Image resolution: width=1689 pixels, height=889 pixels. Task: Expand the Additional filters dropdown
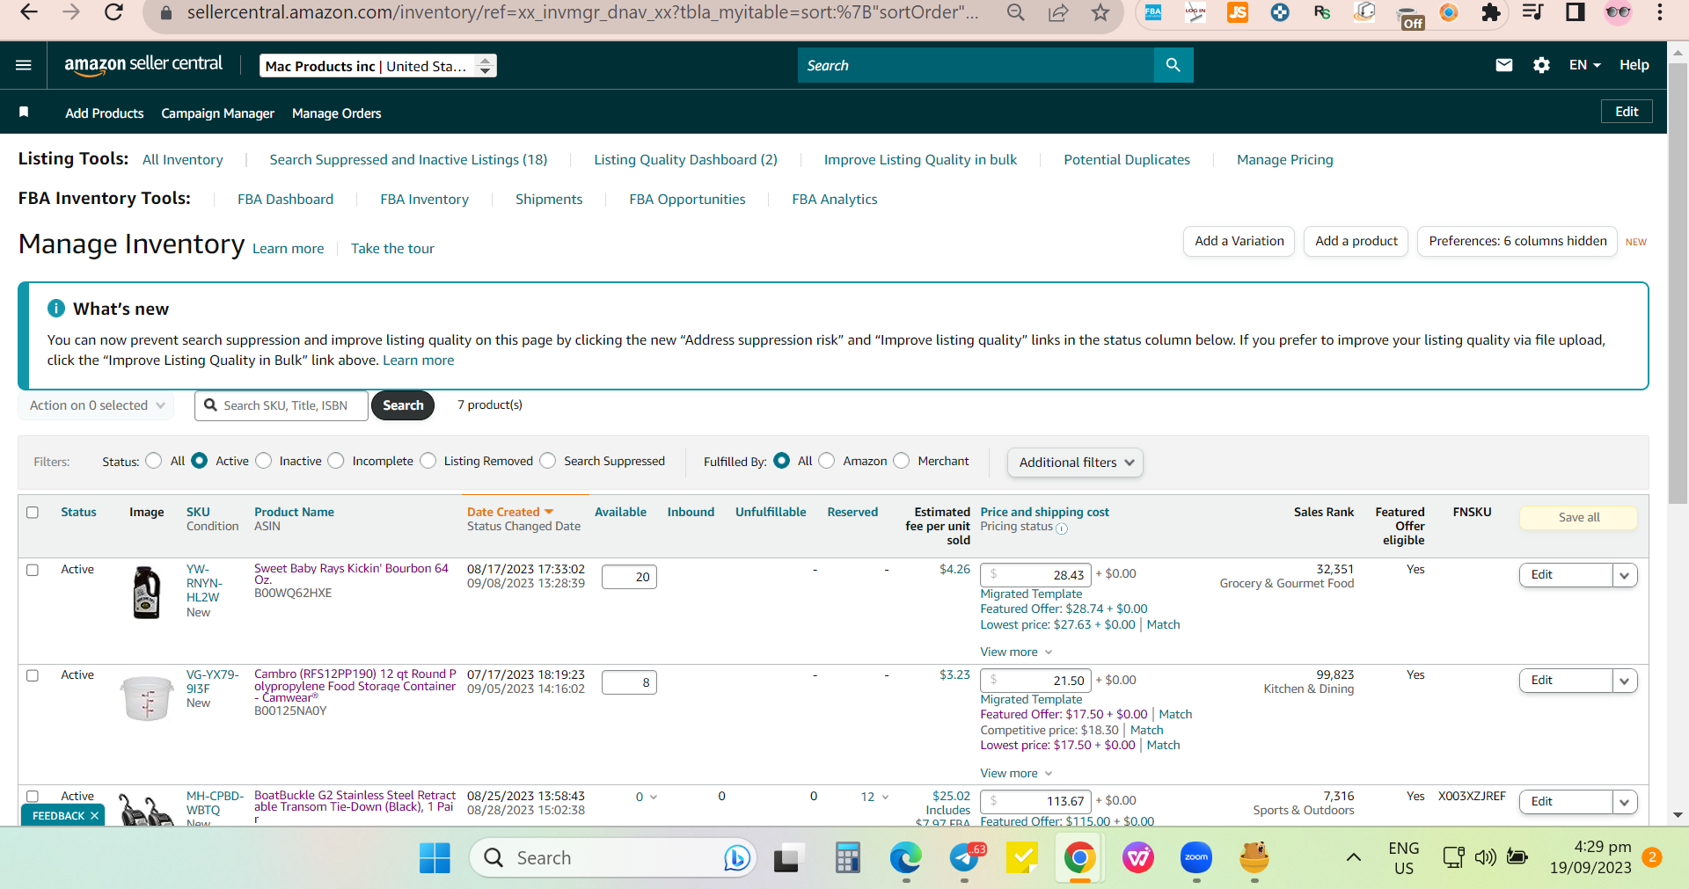click(1075, 463)
